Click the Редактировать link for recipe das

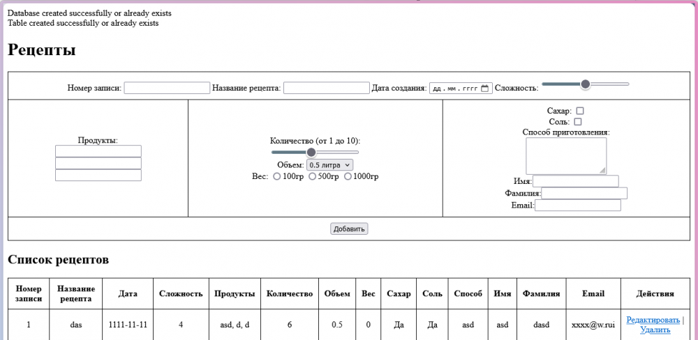[x=653, y=320]
